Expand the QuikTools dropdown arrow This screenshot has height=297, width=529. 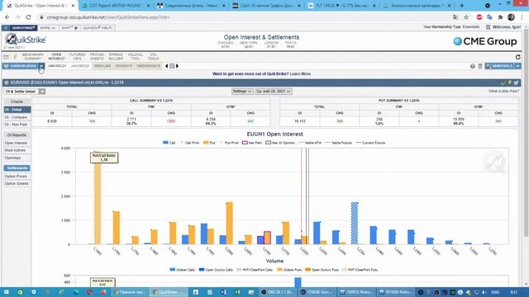pos(517,66)
